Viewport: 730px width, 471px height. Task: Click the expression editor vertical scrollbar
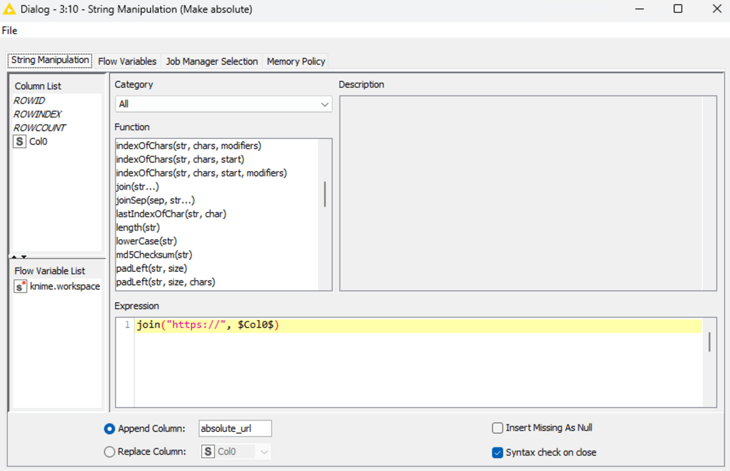(710, 342)
